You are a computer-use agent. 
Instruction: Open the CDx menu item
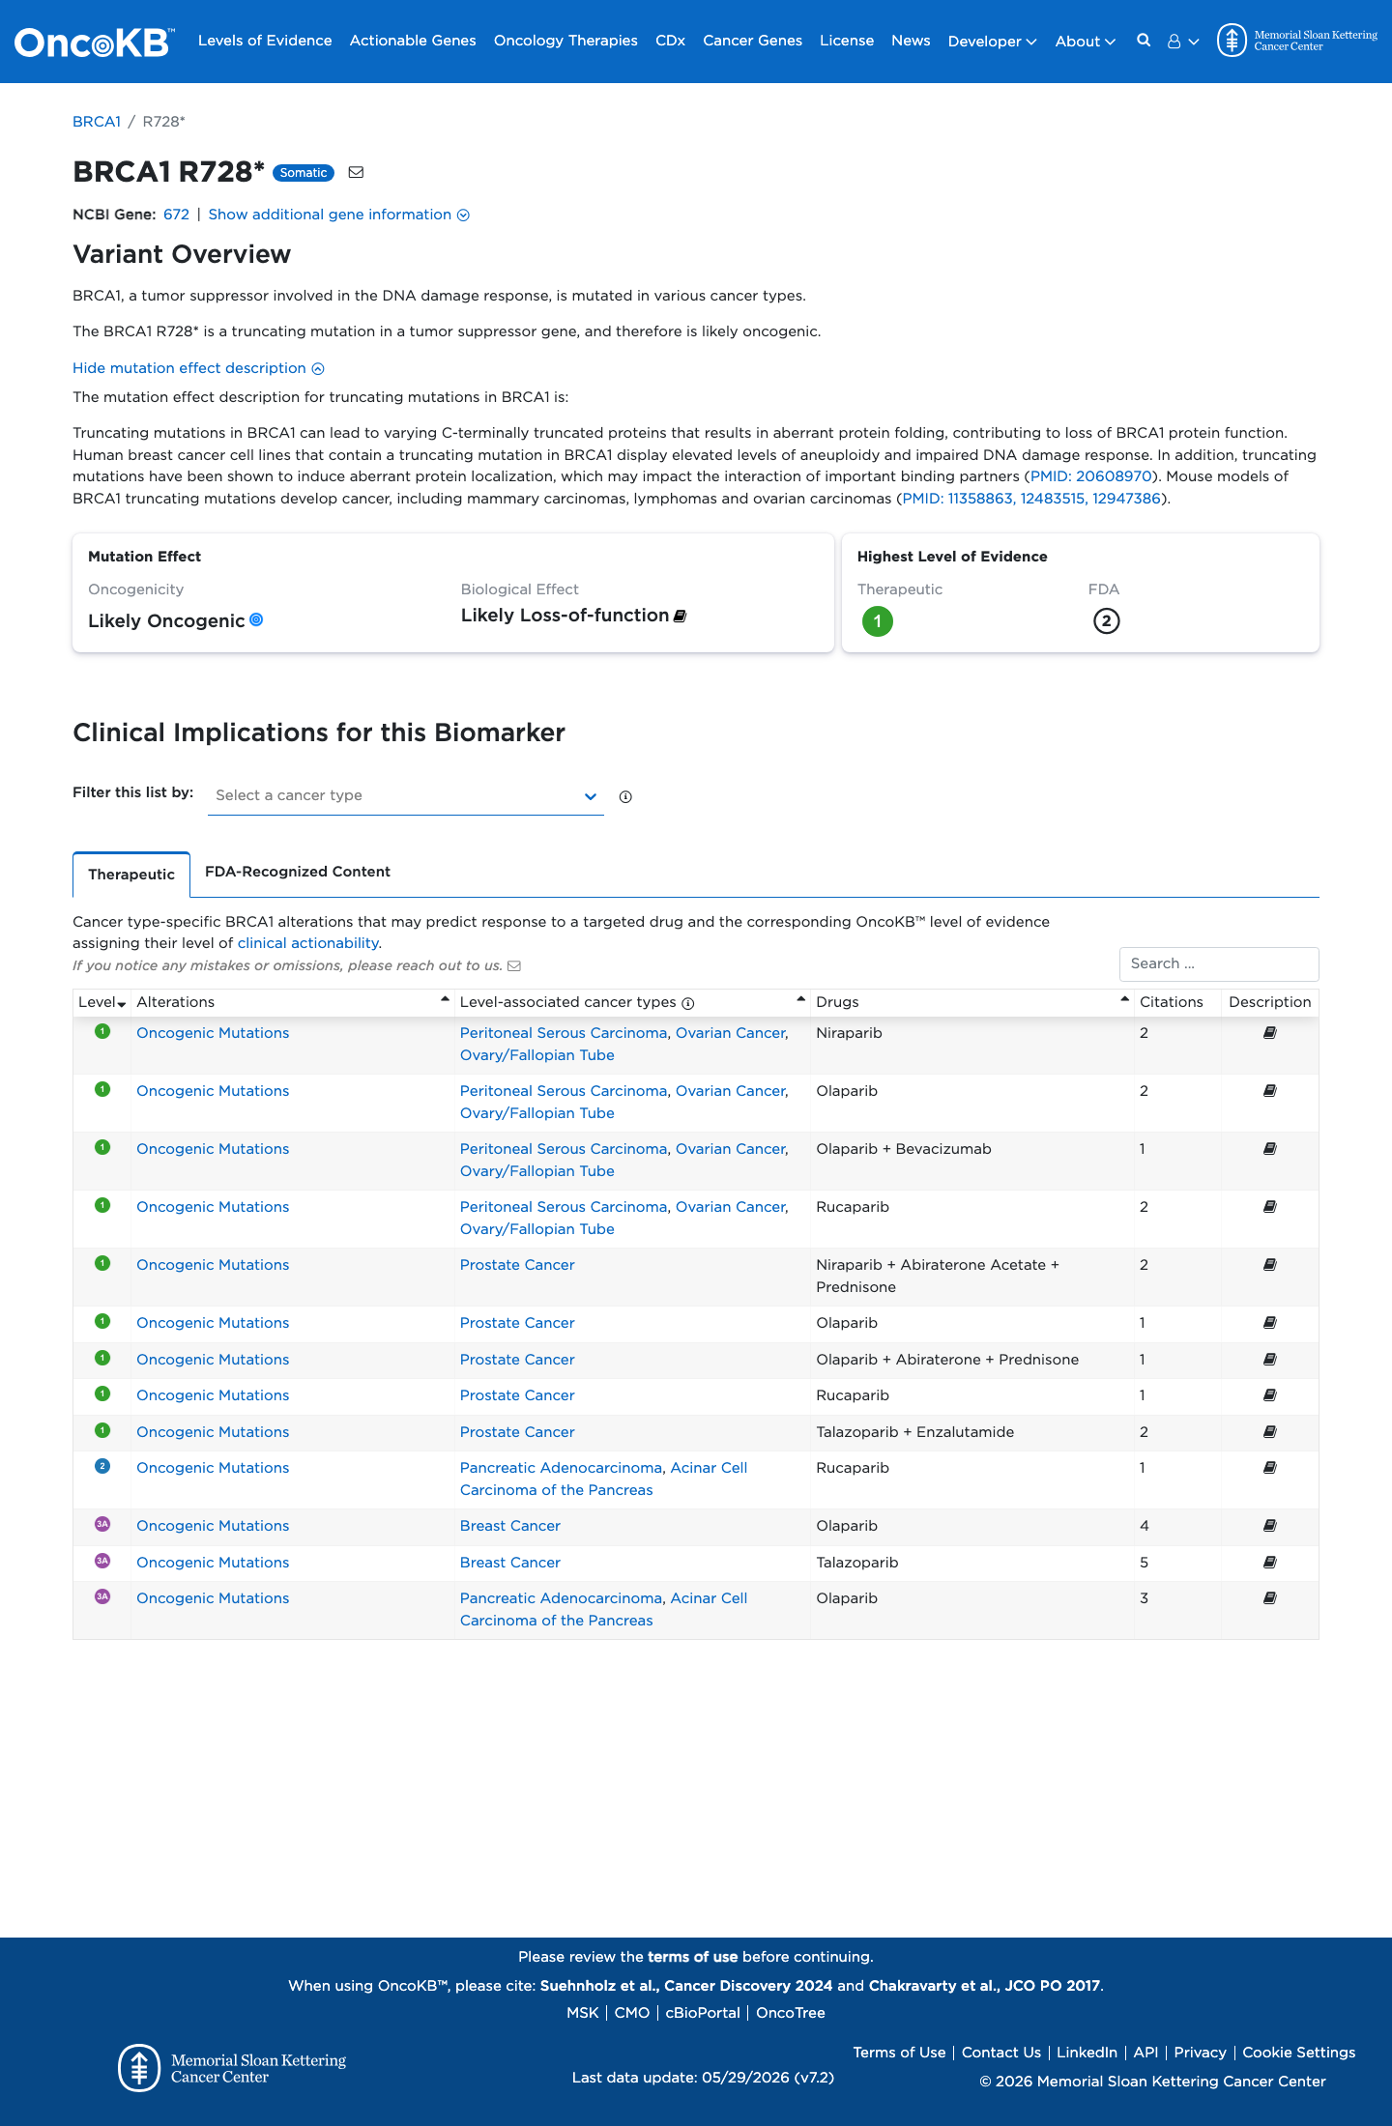(670, 41)
